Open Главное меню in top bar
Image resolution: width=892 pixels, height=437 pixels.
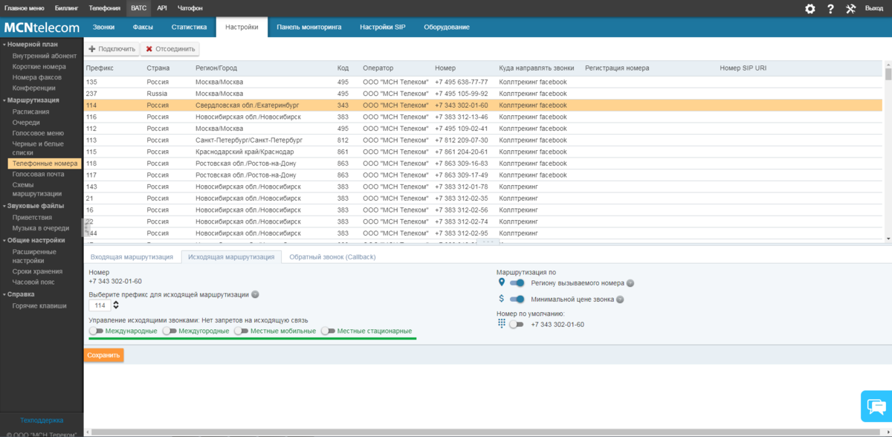pos(25,8)
